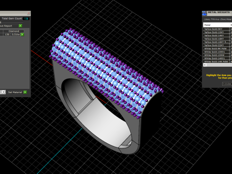This screenshot has height=174, width=232.
Task: Click the Library: Fifth Ave label
Action: (218, 19)
